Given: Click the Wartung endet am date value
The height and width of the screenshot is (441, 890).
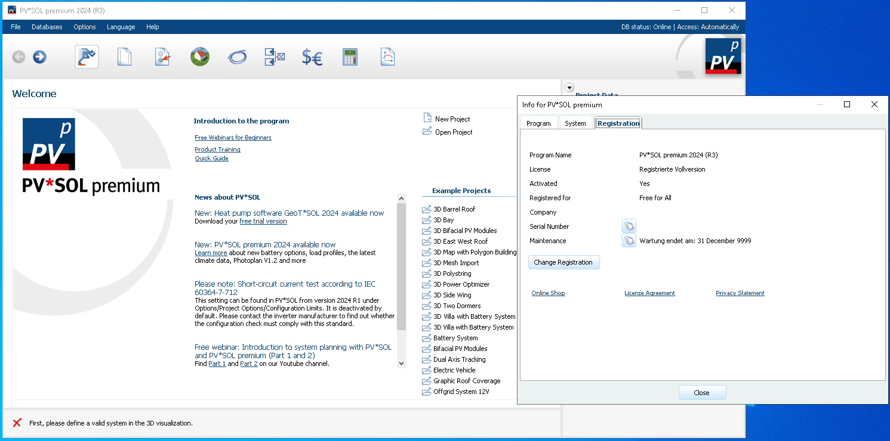Looking at the screenshot, I should point(695,241).
